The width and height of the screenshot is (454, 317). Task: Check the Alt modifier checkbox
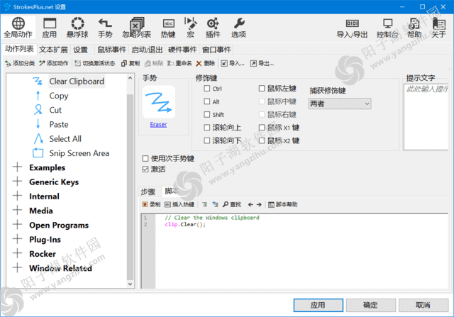tap(206, 101)
